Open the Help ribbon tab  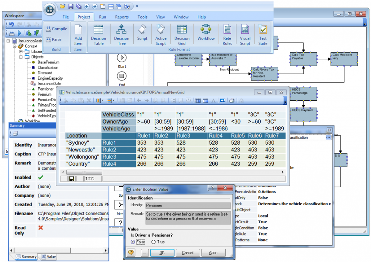point(201,17)
